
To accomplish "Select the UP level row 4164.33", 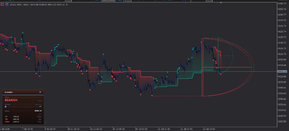I will (x=23, y=117).
